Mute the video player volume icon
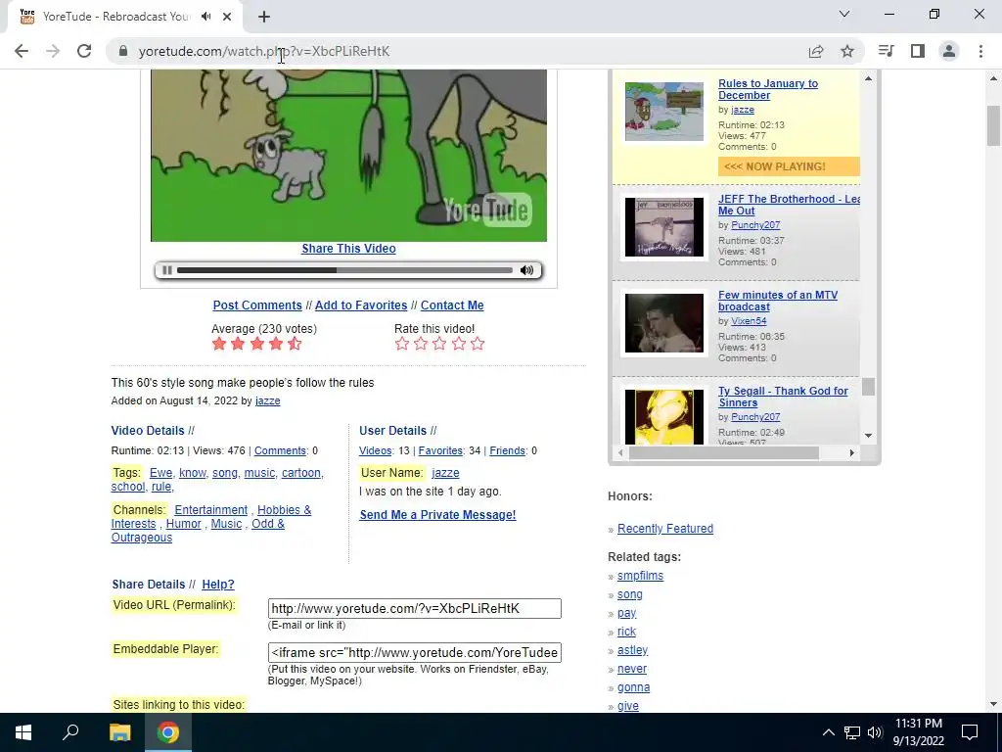Screen dimensions: 1002x752 click(x=526, y=270)
